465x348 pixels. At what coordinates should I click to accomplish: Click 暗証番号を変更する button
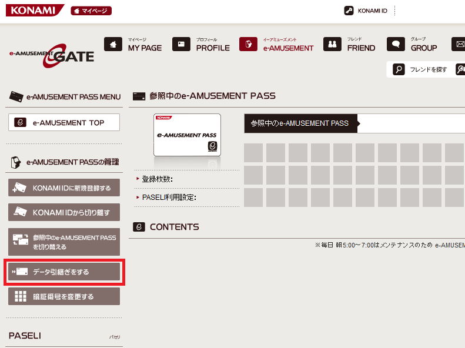(x=64, y=296)
